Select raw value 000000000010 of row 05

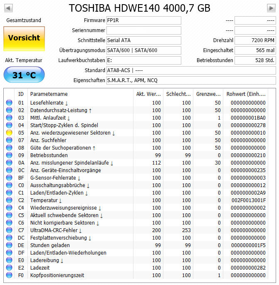click(x=248, y=133)
